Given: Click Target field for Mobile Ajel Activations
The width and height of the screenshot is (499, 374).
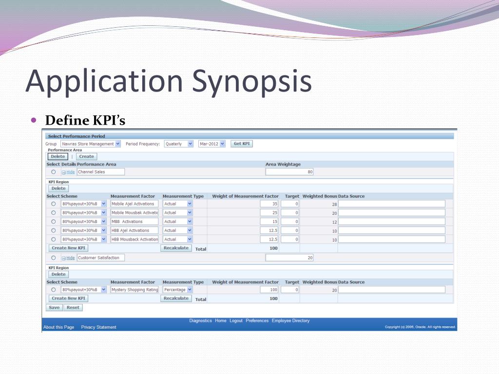Looking at the screenshot, I should tap(289, 204).
